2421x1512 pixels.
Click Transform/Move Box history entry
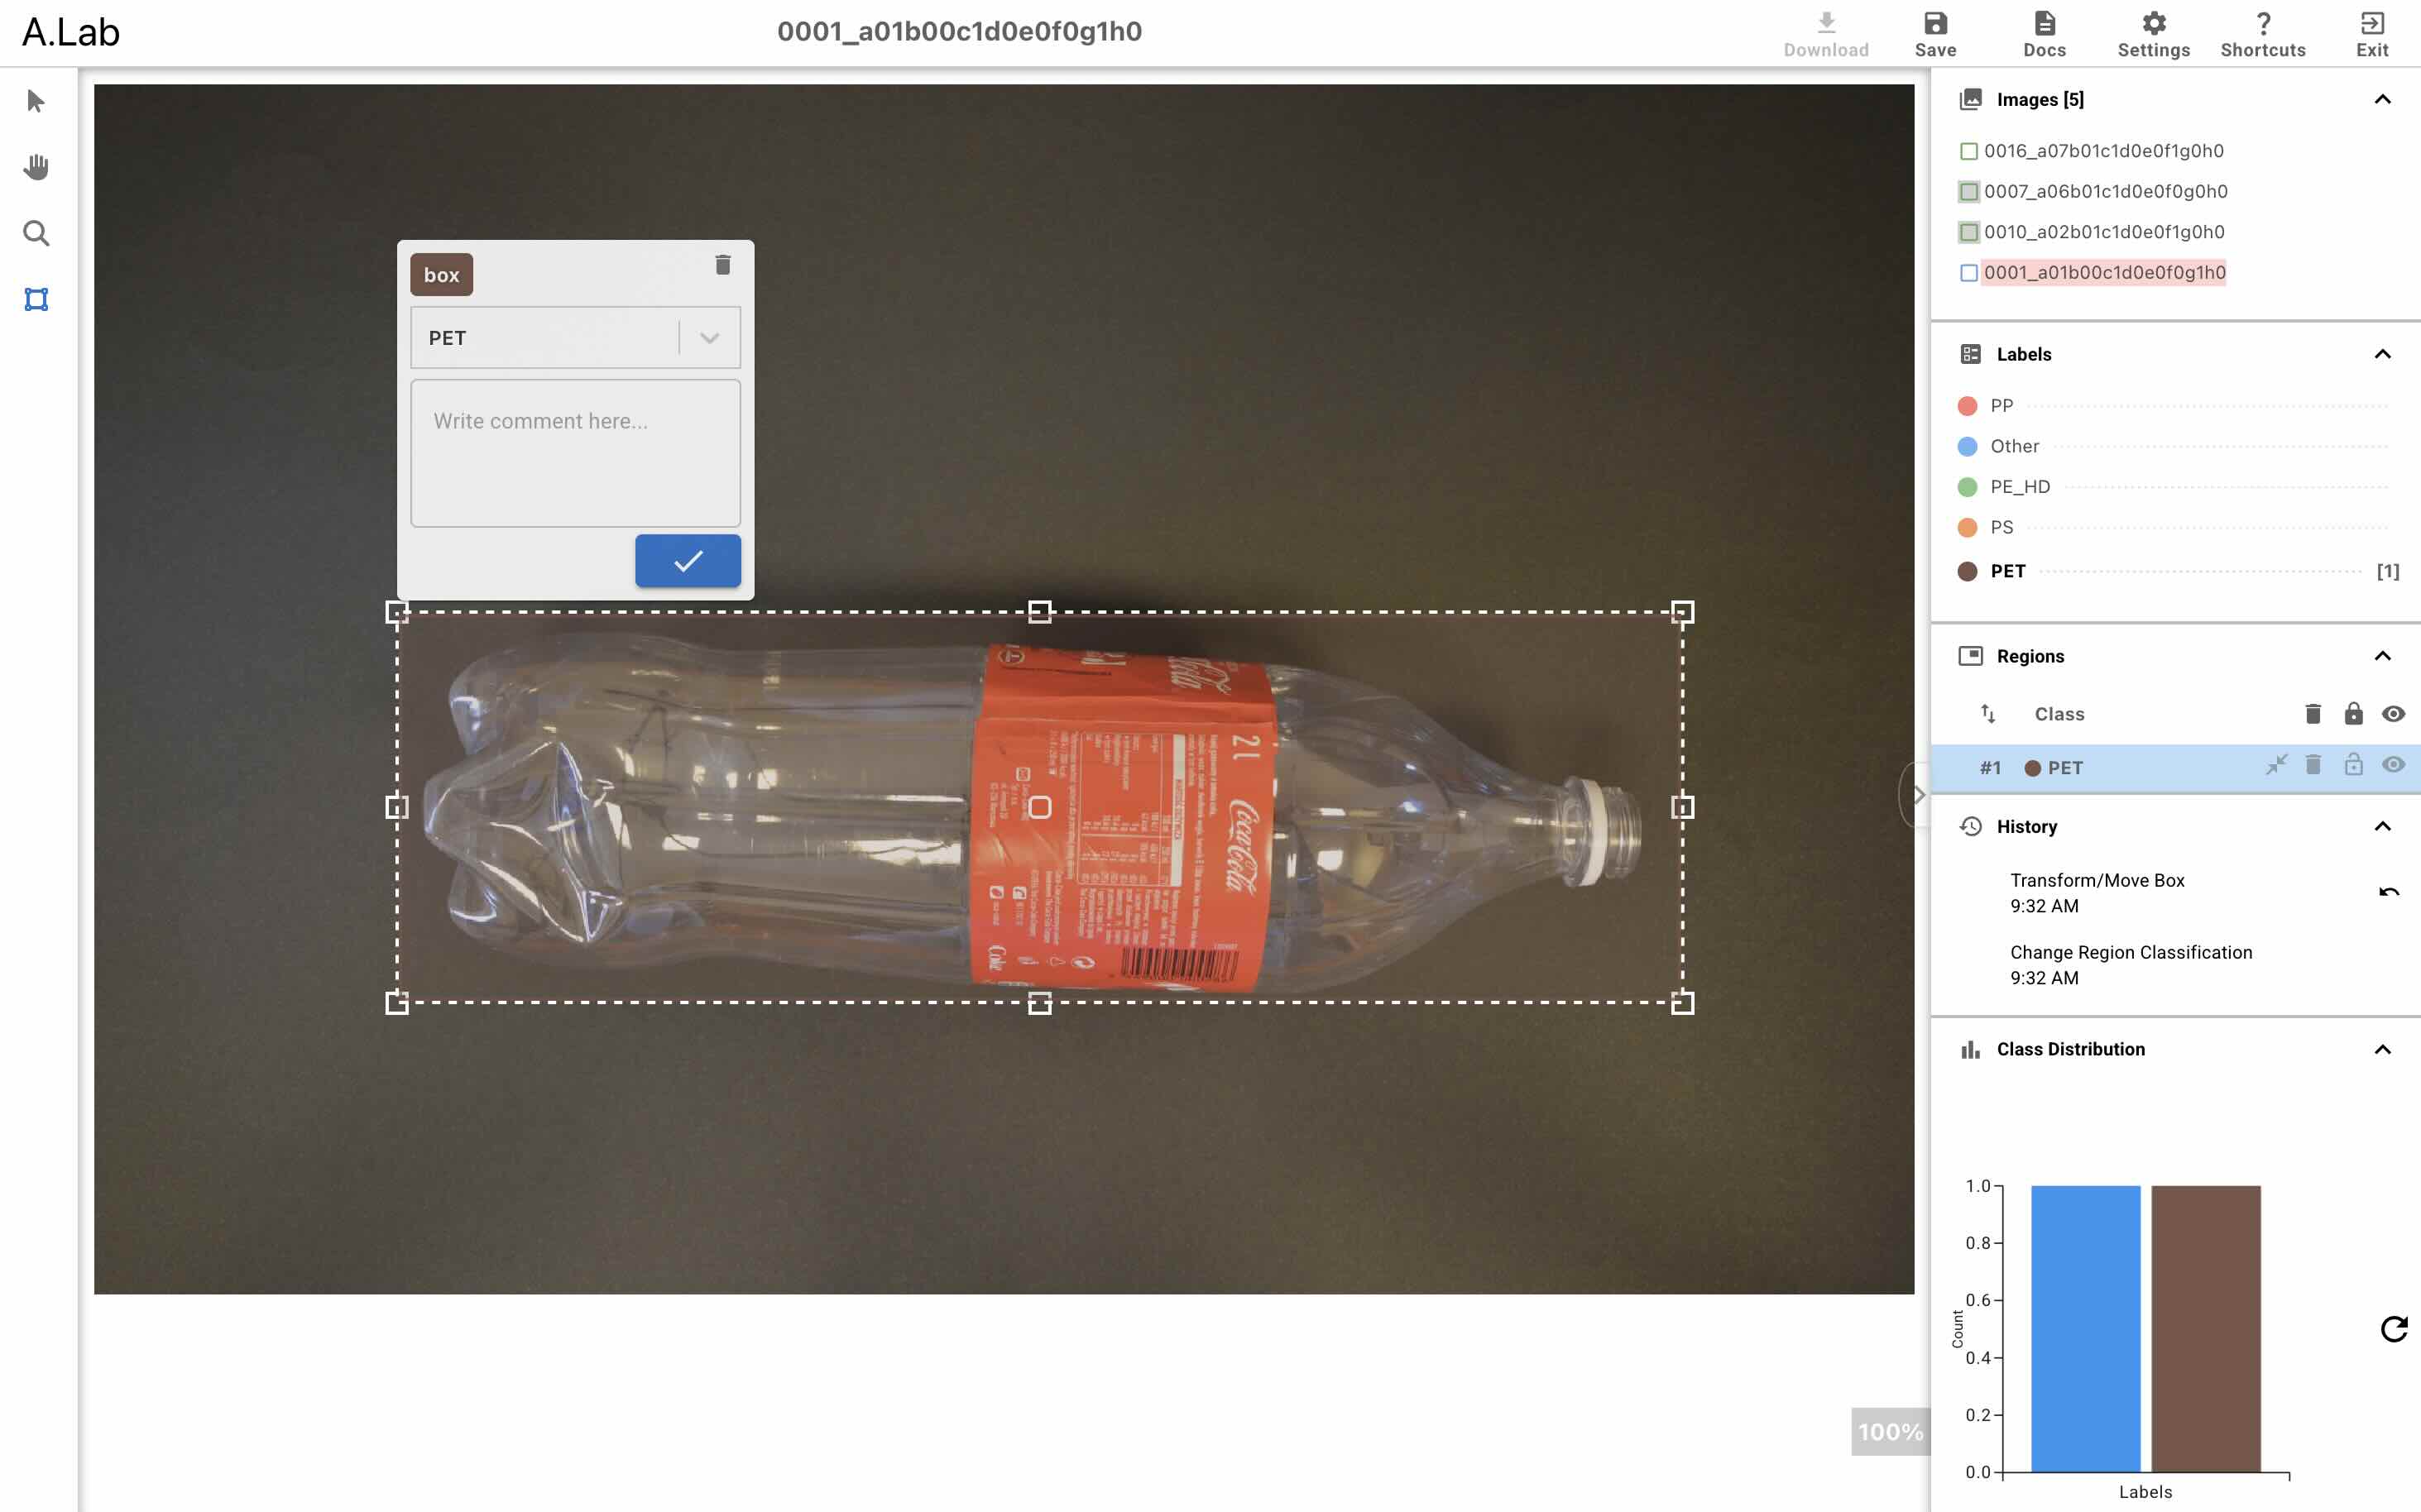(x=2097, y=893)
